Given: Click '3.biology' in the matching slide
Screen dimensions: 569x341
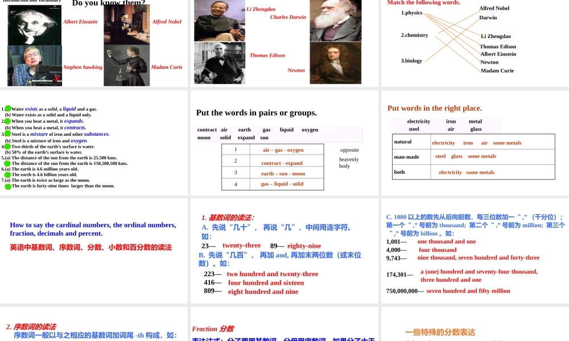Looking at the screenshot, I should coord(411,61).
